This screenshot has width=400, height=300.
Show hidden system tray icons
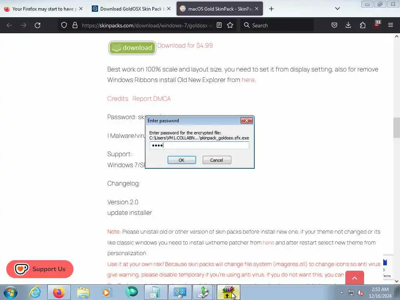click(x=341, y=293)
